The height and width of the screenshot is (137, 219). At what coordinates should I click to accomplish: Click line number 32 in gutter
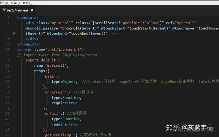(x=8, y=60)
